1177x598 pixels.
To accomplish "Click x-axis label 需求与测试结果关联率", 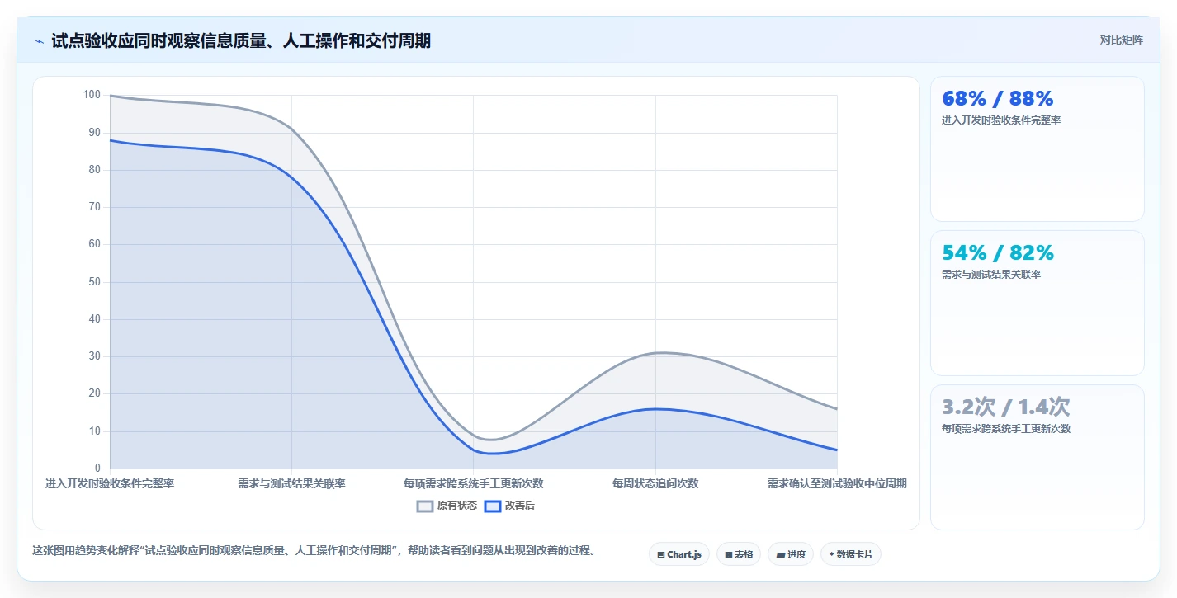I will pyautogui.click(x=291, y=483).
